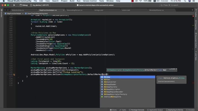Open the tab overflow dropdown

pyautogui.click(x=192, y=10)
